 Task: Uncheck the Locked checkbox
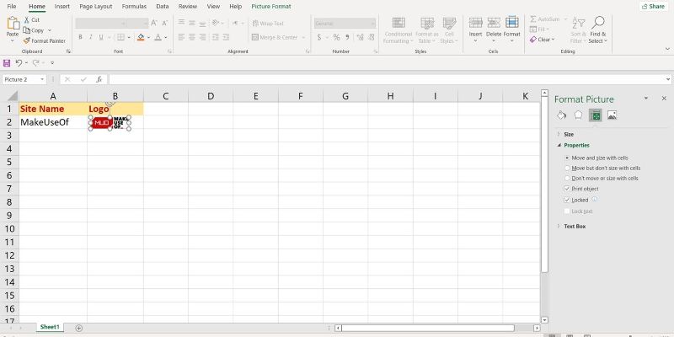click(x=567, y=200)
